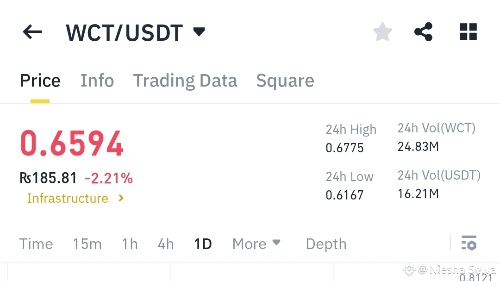This screenshot has height=281, width=500.
Task: Open the Depth chart view
Action: tap(326, 244)
